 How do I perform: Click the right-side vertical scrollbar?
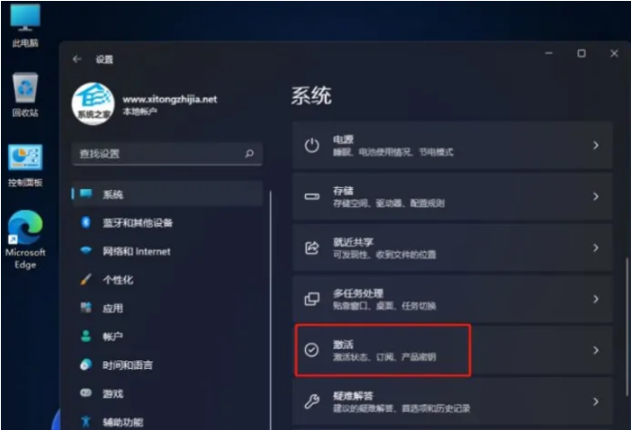click(626, 326)
